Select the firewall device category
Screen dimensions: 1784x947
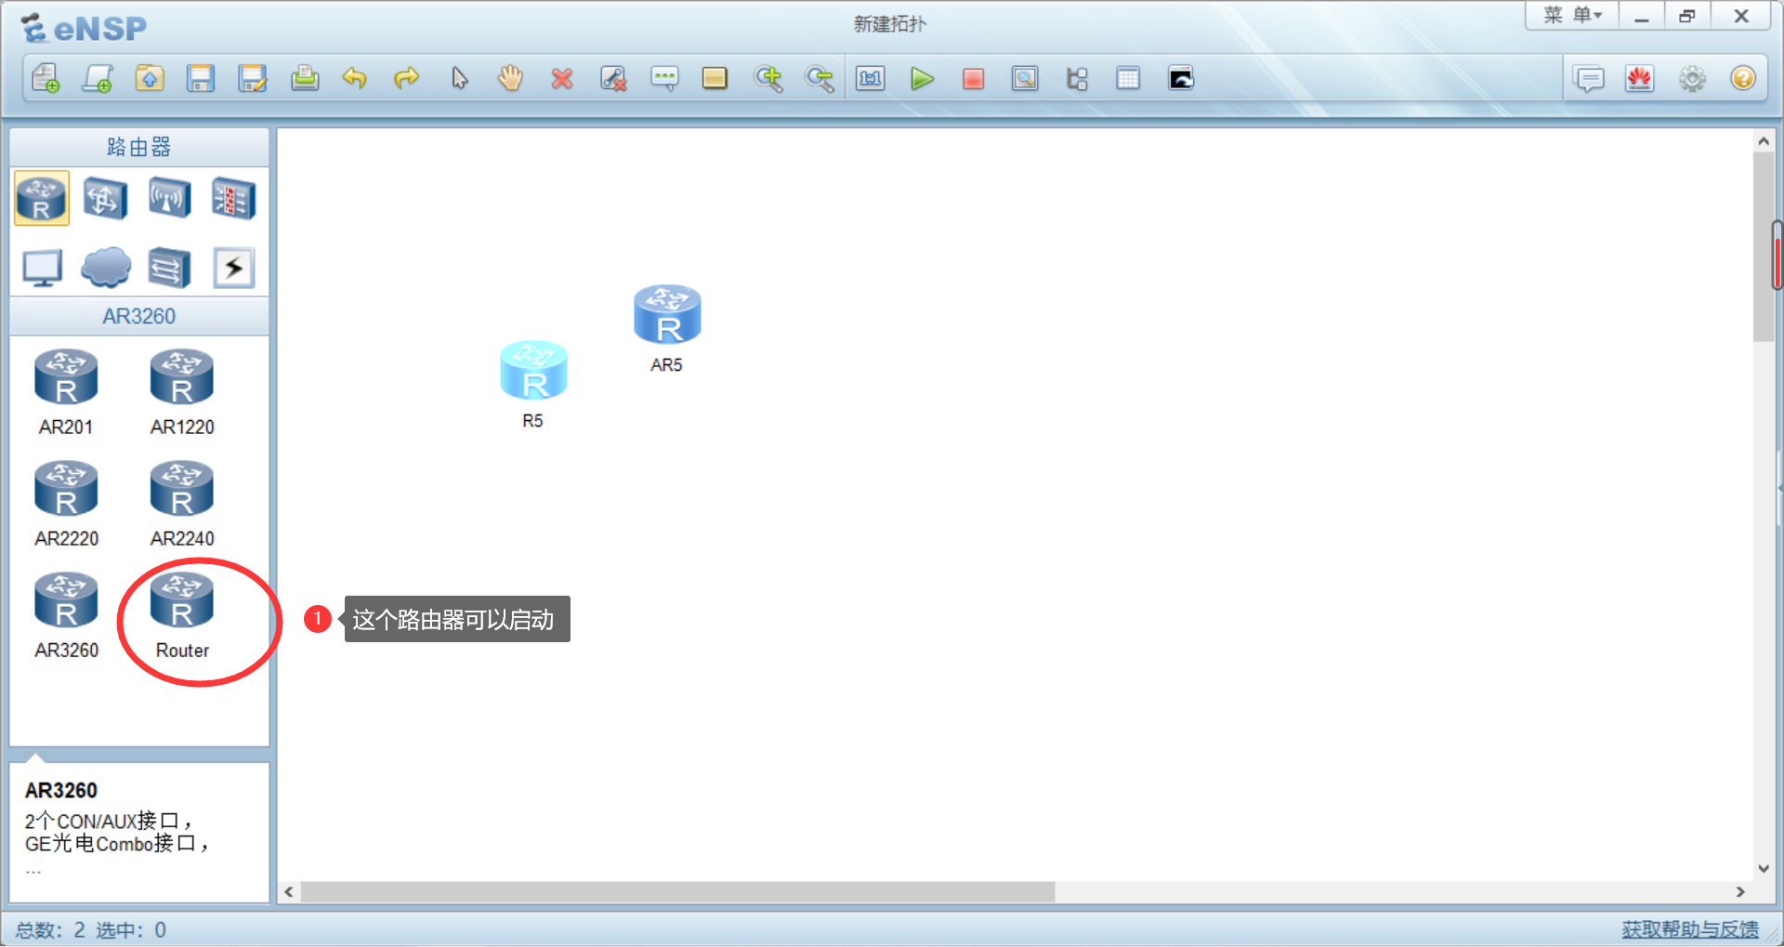pyautogui.click(x=233, y=198)
